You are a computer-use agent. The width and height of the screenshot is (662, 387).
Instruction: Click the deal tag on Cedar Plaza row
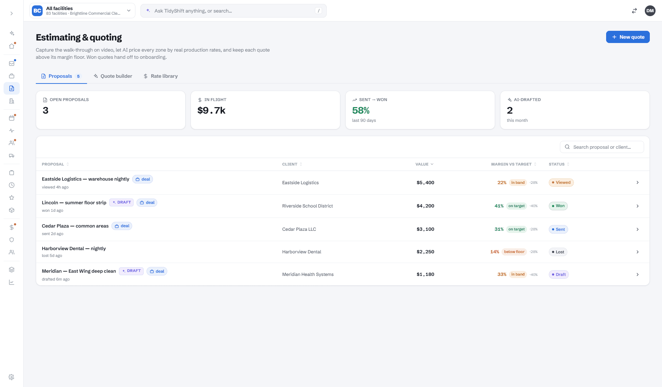122,226
